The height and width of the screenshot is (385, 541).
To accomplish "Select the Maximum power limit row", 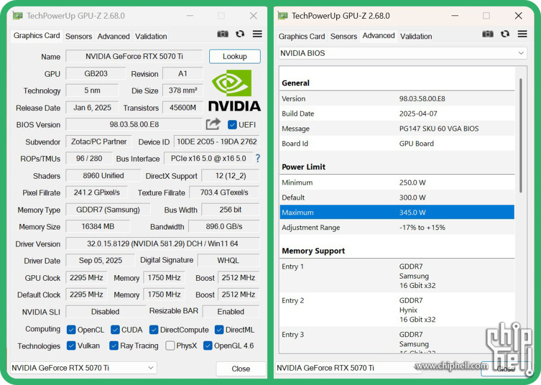I will (396, 212).
